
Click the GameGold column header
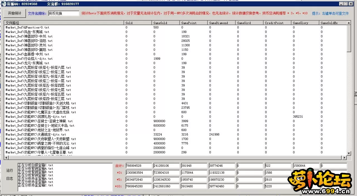click(x=166, y=23)
